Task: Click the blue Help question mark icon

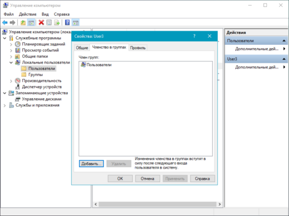Action: pyautogui.click(x=67, y=22)
